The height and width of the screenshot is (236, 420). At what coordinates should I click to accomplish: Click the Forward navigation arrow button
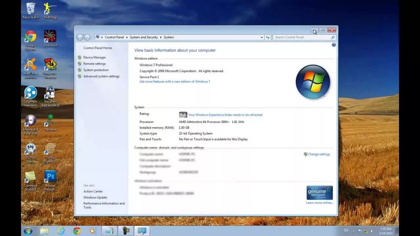coord(87,37)
